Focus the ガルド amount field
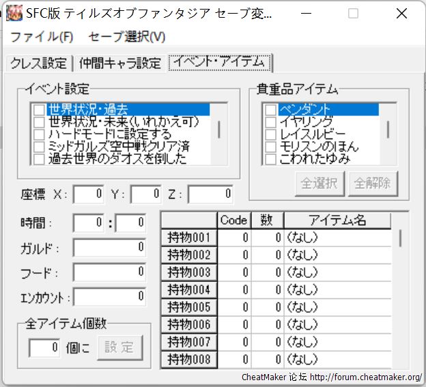 click(x=109, y=248)
